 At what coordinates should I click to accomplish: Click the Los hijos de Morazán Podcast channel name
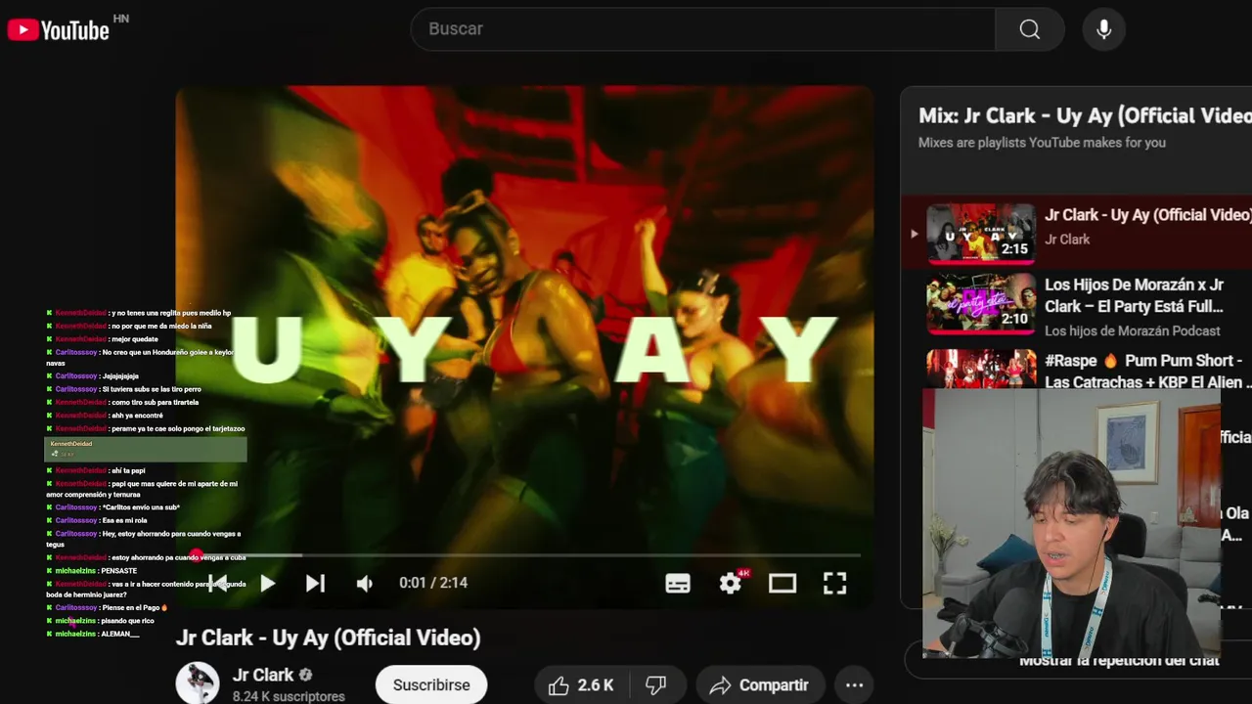pyautogui.click(x=1133, y=330)
